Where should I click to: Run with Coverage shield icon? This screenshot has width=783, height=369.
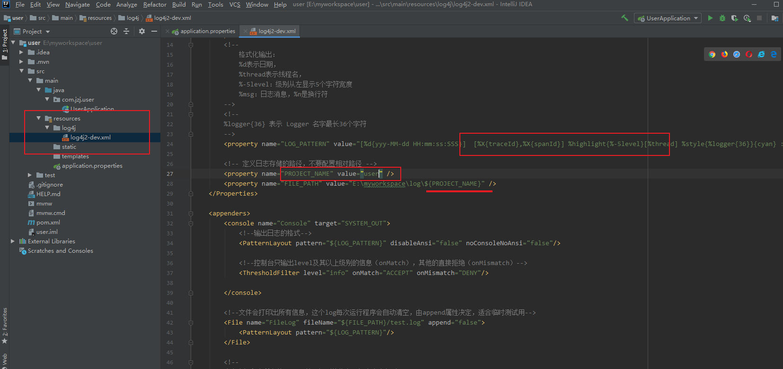734,18
